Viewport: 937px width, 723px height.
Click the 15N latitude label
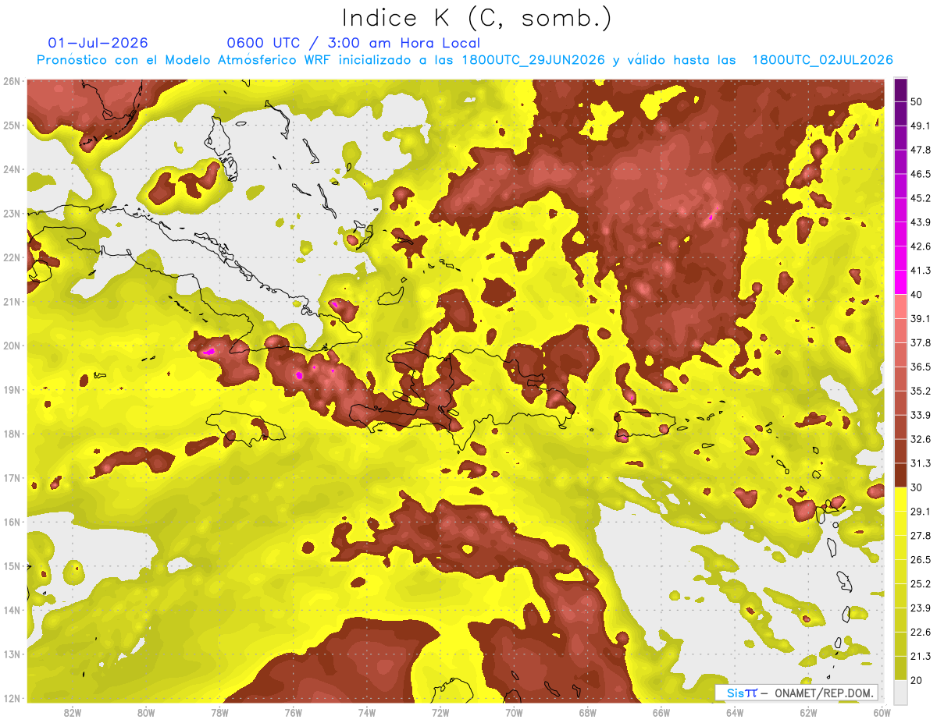coord(11,565)
